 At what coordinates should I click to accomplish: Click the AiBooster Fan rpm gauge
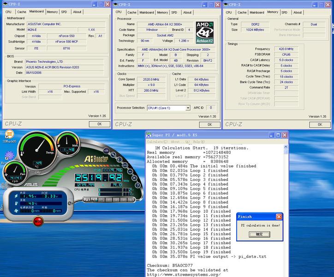(x=15, y=173)
